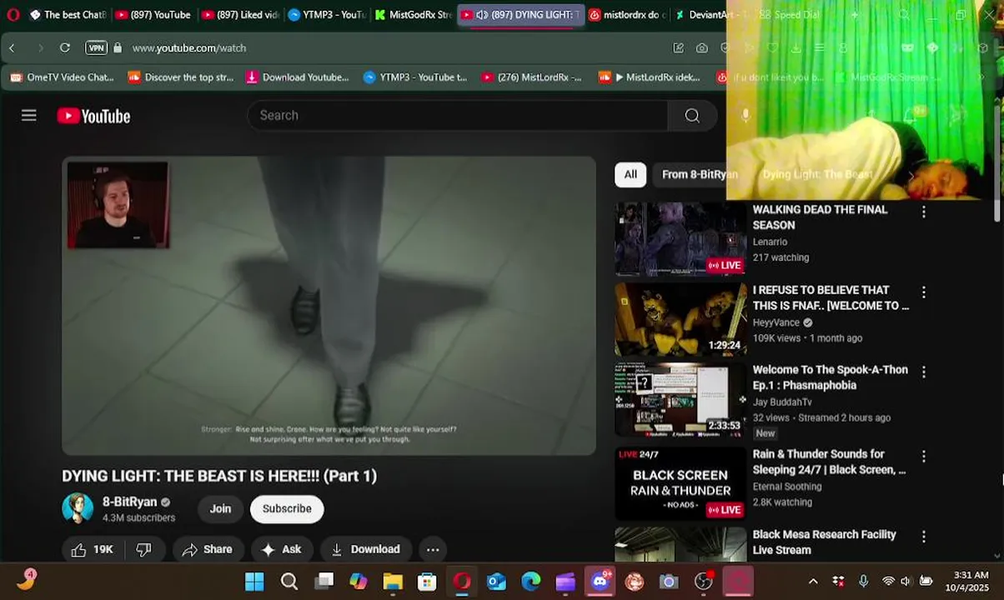1004x600 pixels.
Task: Open options for Black Mesa Research Facility stream
Action: click(923, 537)
